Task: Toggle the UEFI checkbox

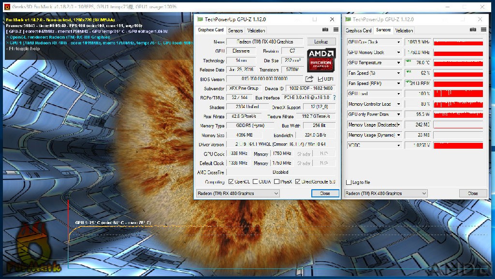Action: point(320,79)
